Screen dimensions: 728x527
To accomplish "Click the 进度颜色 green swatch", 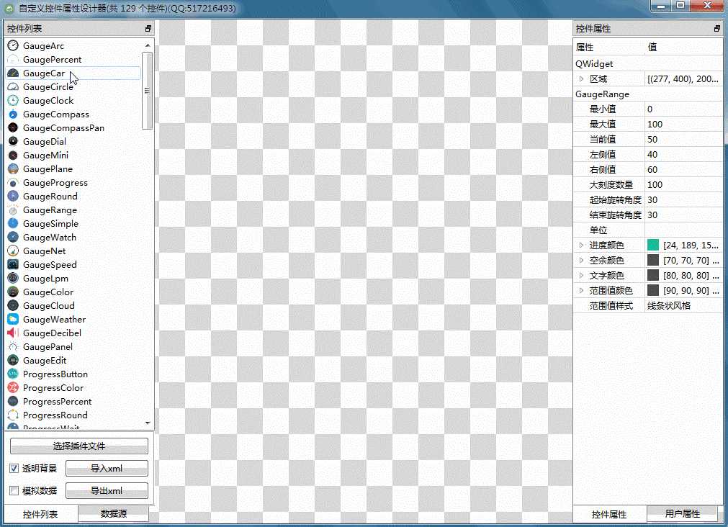I will click(653, 246).
